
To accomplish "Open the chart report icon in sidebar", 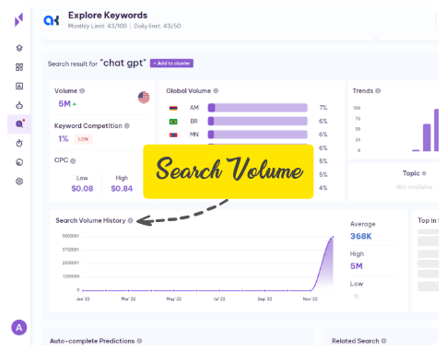I will tap(19, 86).
